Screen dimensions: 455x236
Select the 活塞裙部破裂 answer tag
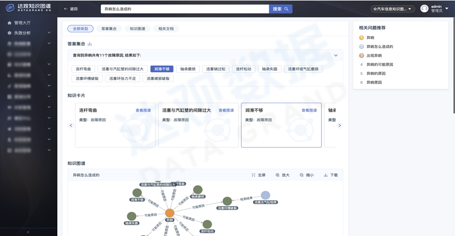click(158, 78)
